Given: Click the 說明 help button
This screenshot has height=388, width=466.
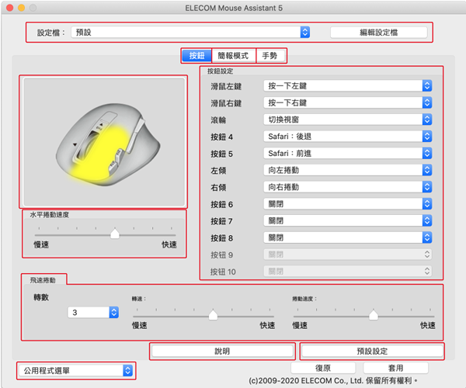Looking at the screenshot, I should [222, 352].
